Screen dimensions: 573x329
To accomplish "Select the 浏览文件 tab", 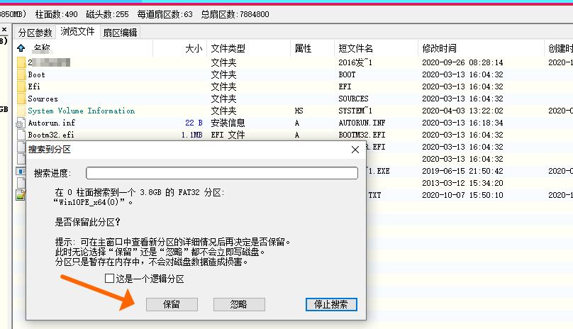I will [77, 32].
